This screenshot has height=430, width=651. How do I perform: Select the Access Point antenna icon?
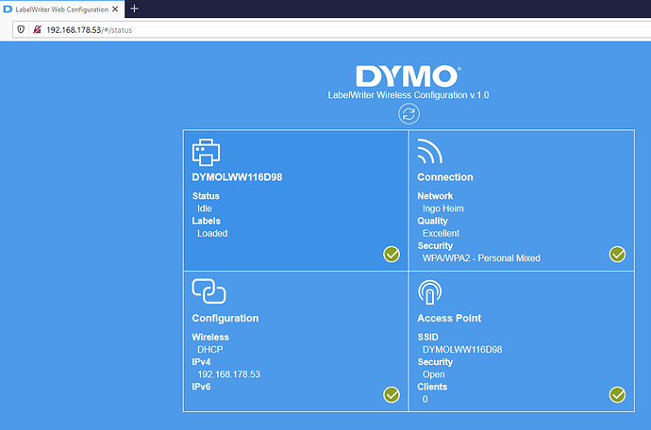pyautogui.click(x=429, y=291)
